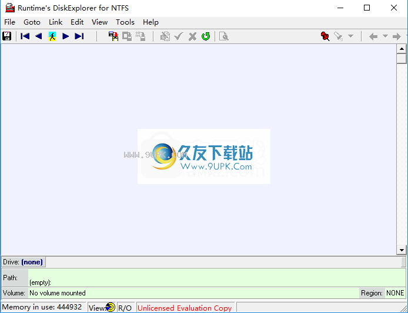Click the View mode icon in status bar
408x313 pixels.
click(111, 307)
